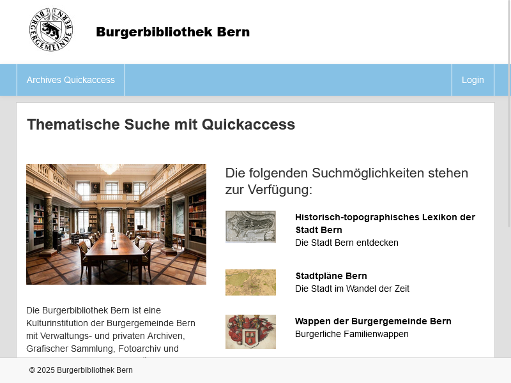
Task: Click the Wappen coat of arms thumbnail
Action: pos(250,331)
